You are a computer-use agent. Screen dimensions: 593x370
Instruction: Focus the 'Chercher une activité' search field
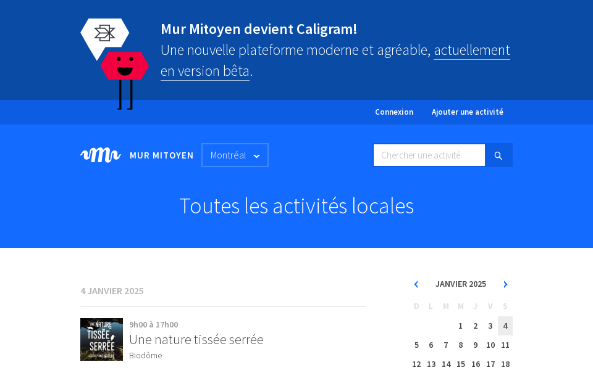click(x=429, y=155)
